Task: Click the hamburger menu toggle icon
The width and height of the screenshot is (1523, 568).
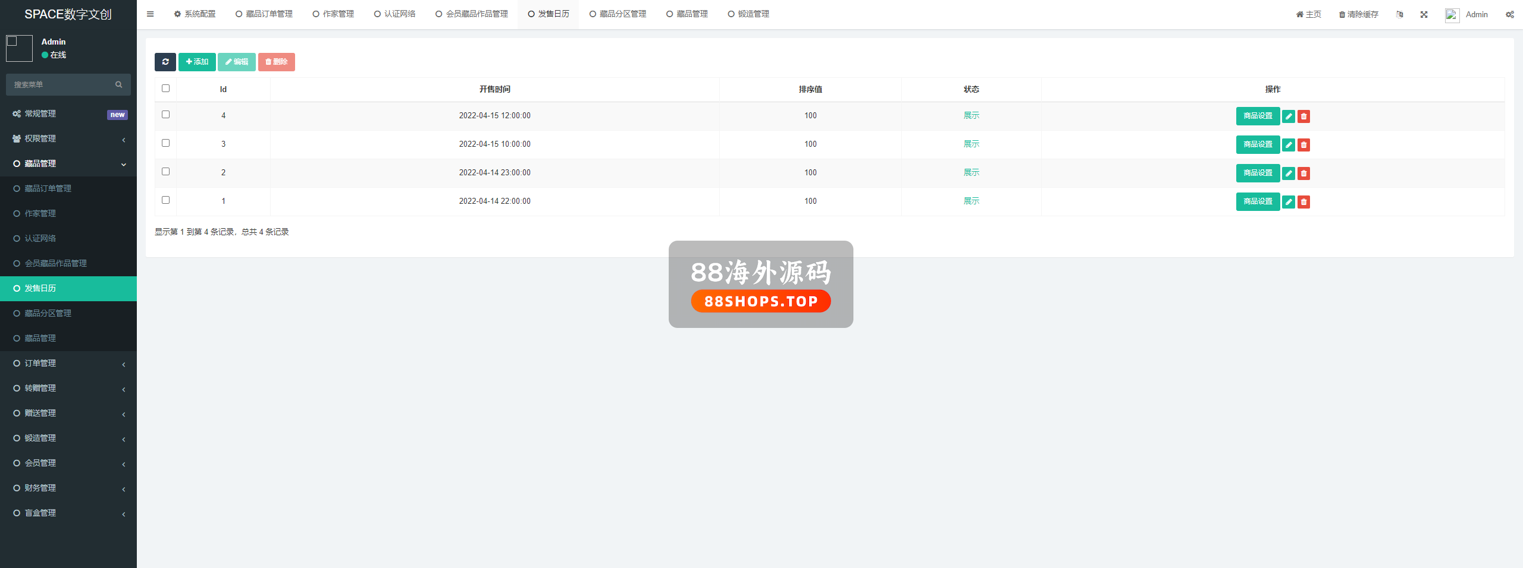Action: tap(151, 14)
